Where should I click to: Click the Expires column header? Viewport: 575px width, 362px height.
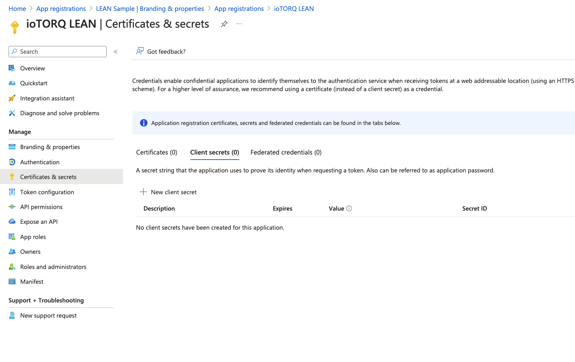pos(282,209)
